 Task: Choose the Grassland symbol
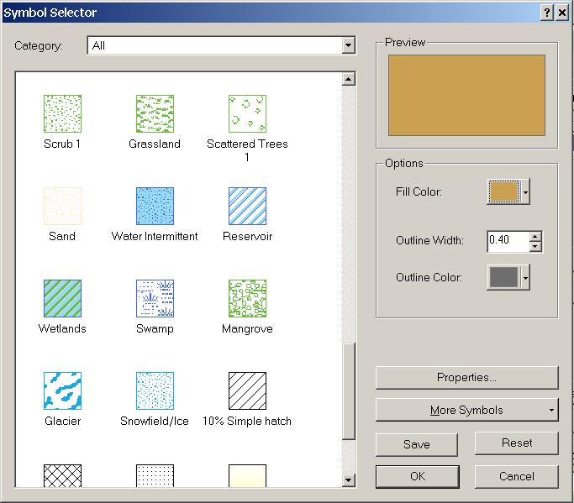[x=155, y=113]
